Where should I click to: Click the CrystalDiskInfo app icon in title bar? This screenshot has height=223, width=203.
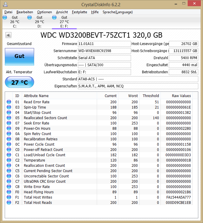point(5,4)
